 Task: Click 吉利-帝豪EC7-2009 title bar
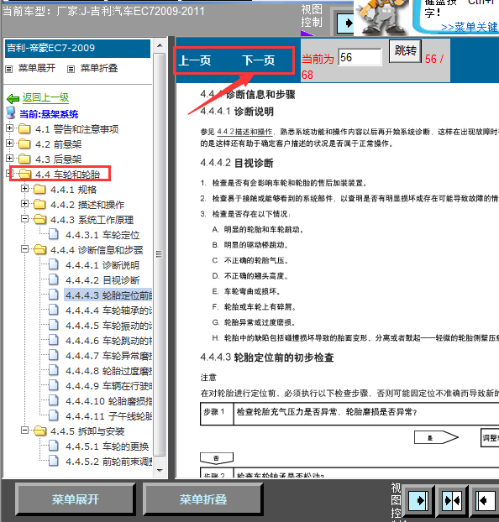(77, 49)
